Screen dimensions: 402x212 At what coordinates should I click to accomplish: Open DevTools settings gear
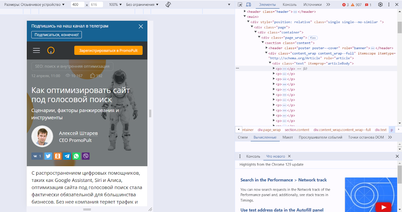pos(380,5)
